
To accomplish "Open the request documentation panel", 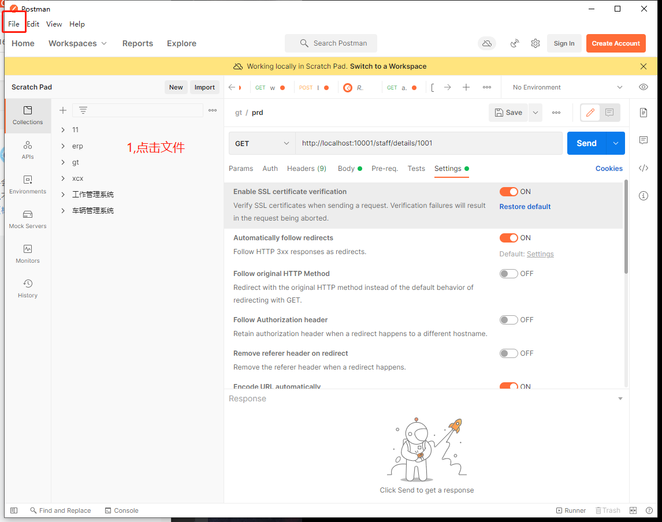I will click(644, 113).
